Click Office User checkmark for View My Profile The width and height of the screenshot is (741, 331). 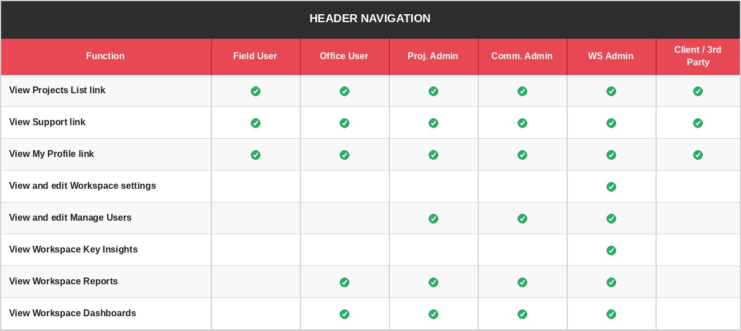tap(344, 155)
